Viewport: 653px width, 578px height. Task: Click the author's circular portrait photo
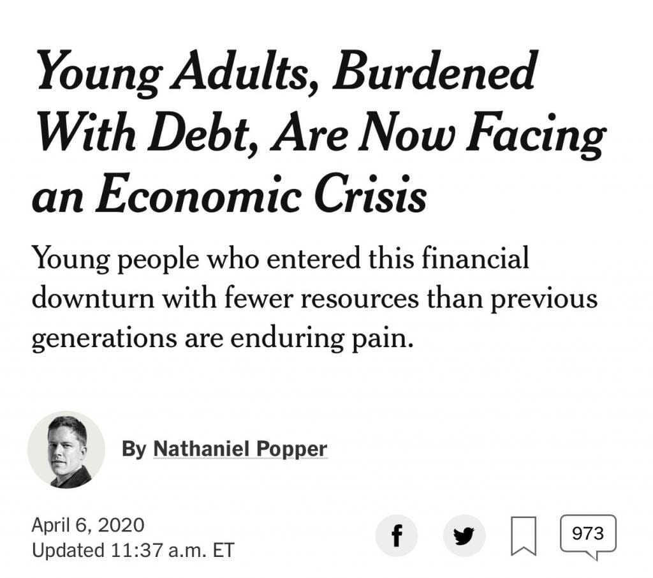coord(66,450)
